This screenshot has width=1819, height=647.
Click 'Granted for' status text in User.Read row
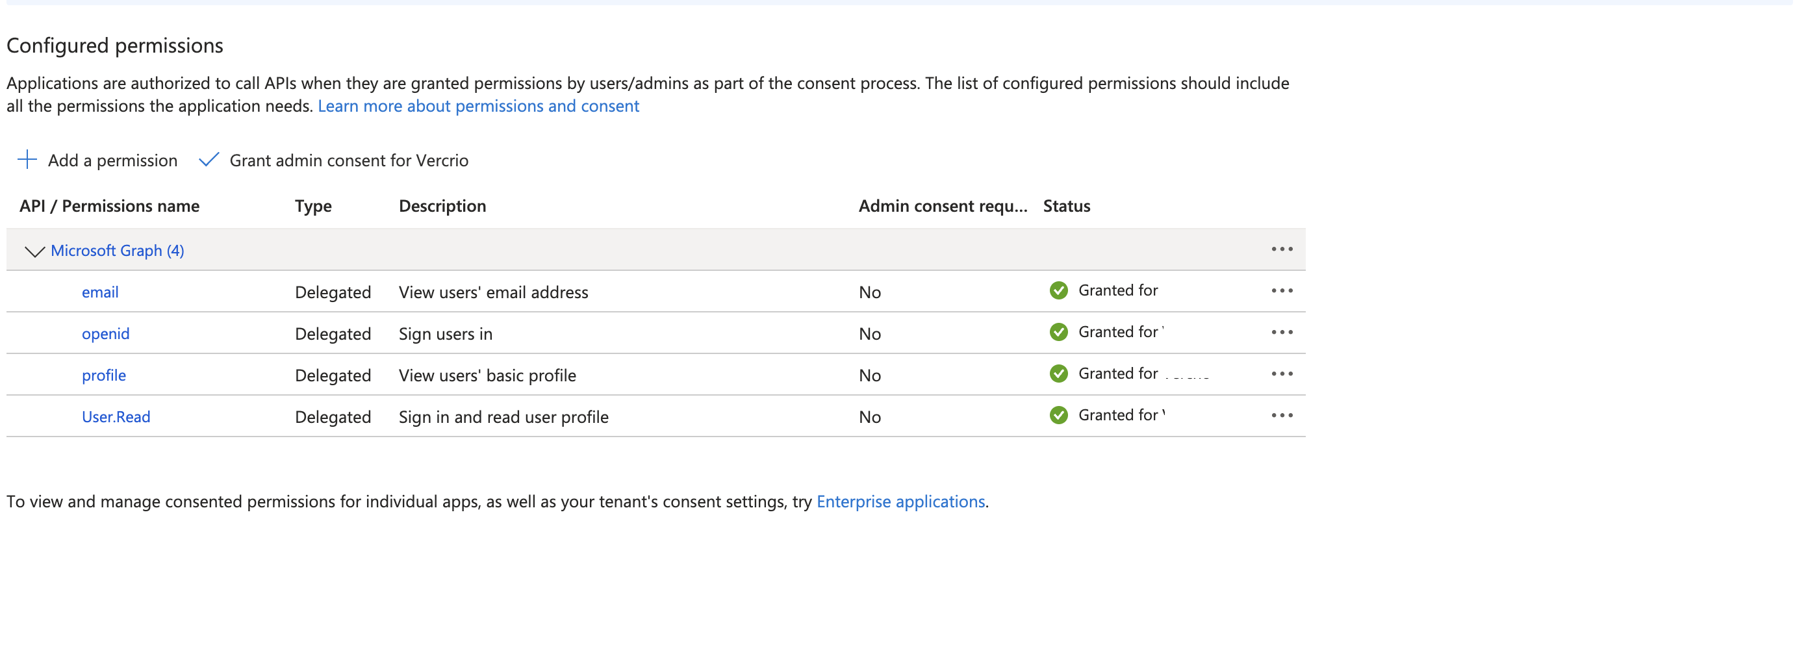(1118, 415)
